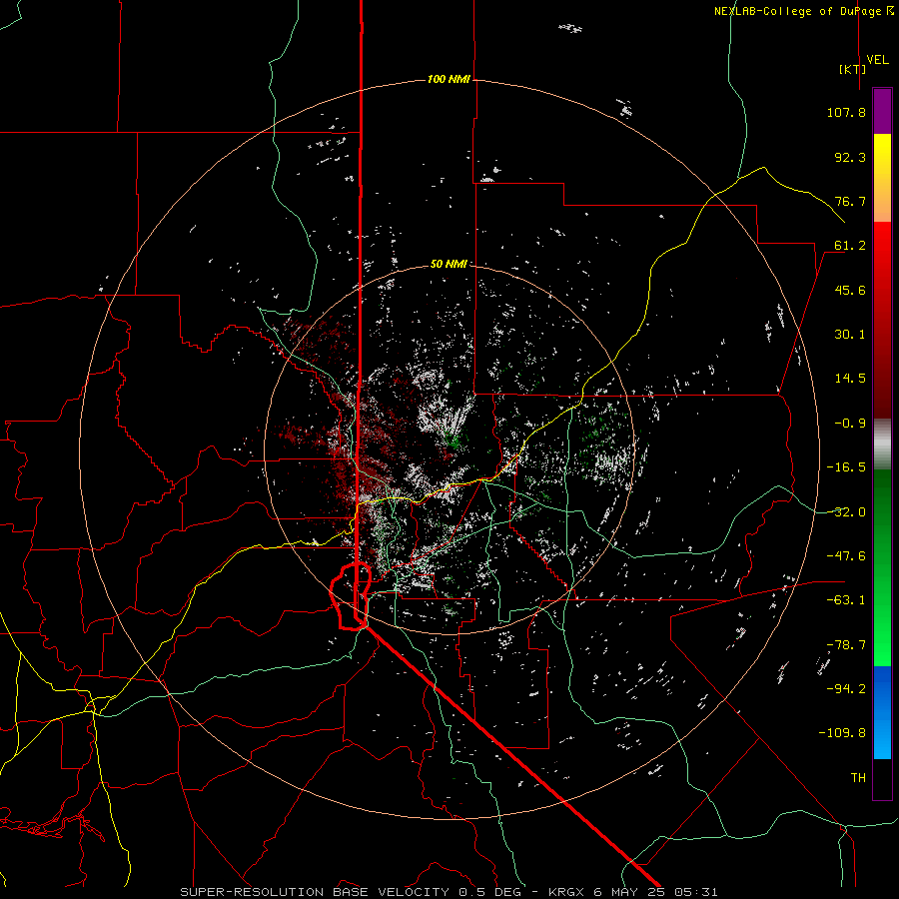899x899 pixels.
Task: Click the -109.8 velocity scale value
Action: [x=842, y=733]
